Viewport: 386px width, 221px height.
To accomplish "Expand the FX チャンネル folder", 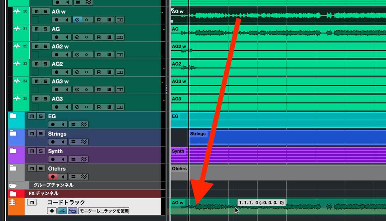I will coord(13,194).
